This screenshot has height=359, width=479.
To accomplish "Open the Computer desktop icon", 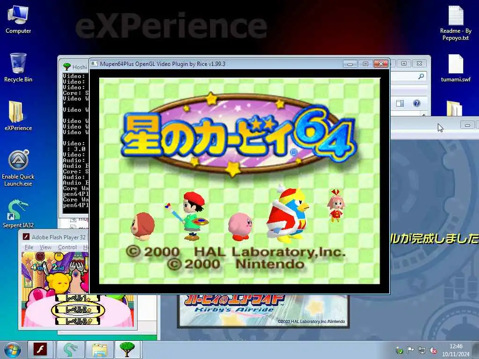I will [x=18, y=20].
